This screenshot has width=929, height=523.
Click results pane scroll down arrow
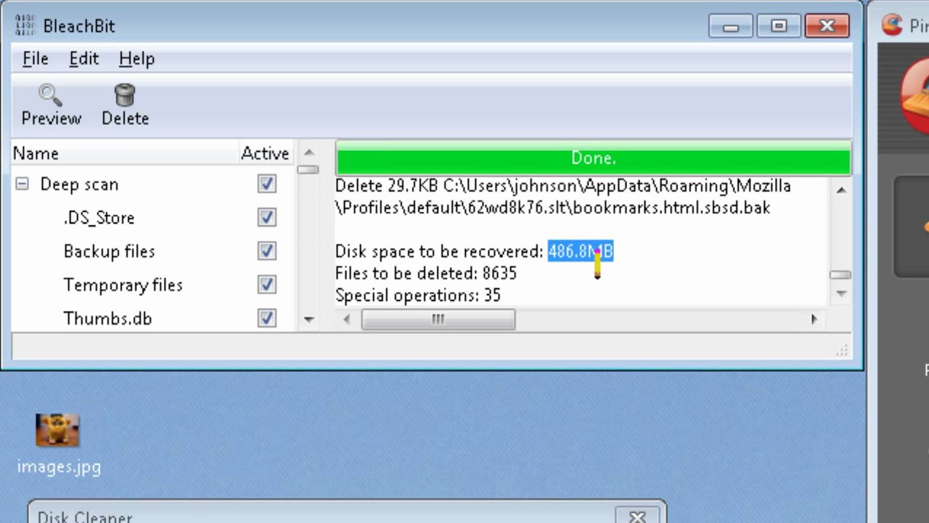coord(840,293)
